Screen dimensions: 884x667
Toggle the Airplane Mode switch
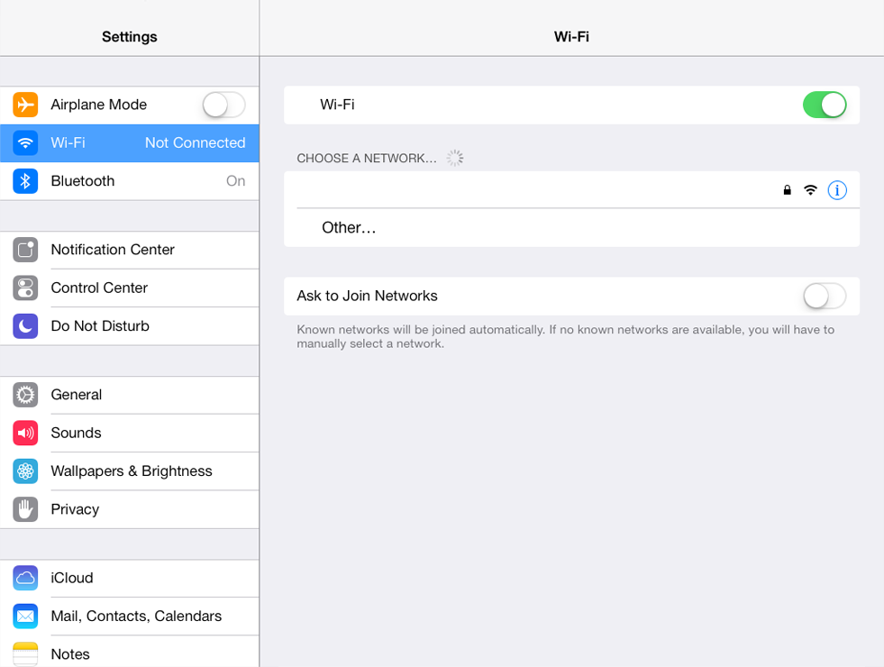pyautogui.click(x=223, y=105)
